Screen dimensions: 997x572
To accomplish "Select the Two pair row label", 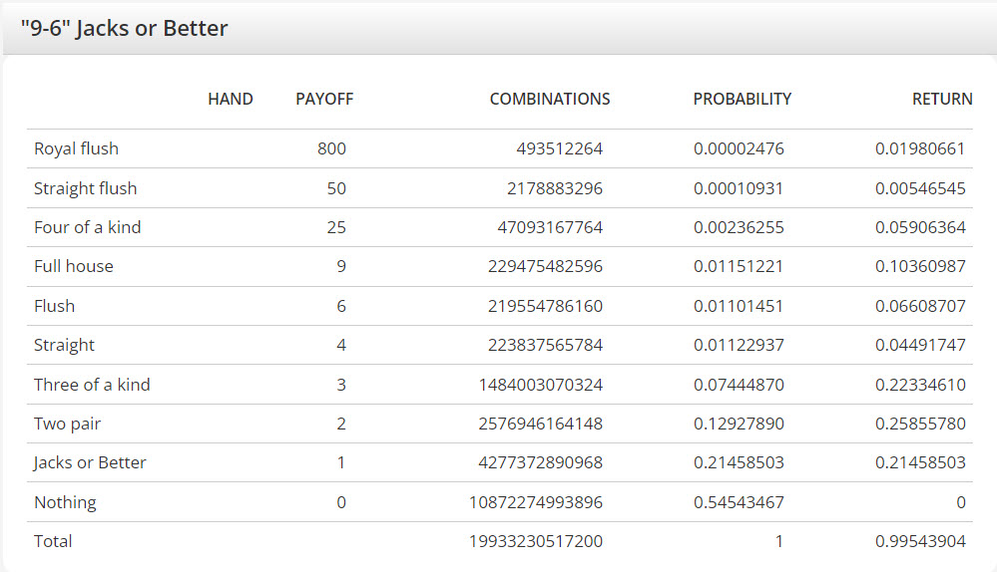I will [x=67, y=424].
